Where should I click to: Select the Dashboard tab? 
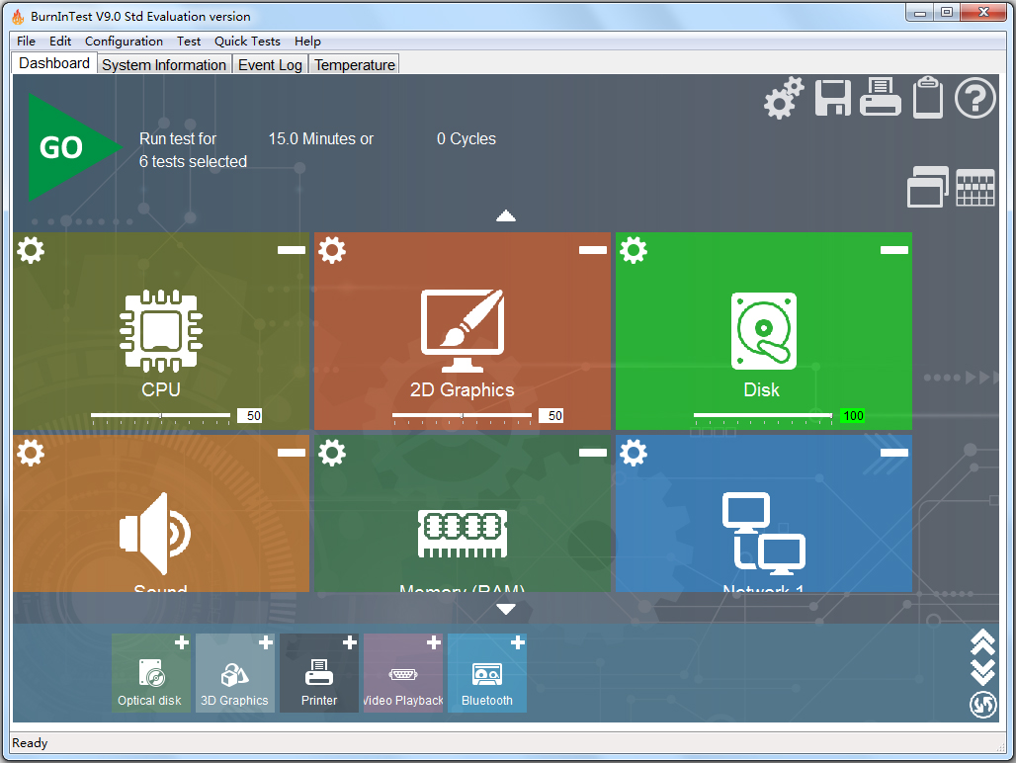[54, 63]
